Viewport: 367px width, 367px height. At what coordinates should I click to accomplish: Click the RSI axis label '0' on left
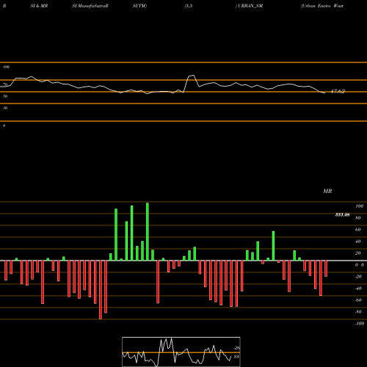(4, 126)
